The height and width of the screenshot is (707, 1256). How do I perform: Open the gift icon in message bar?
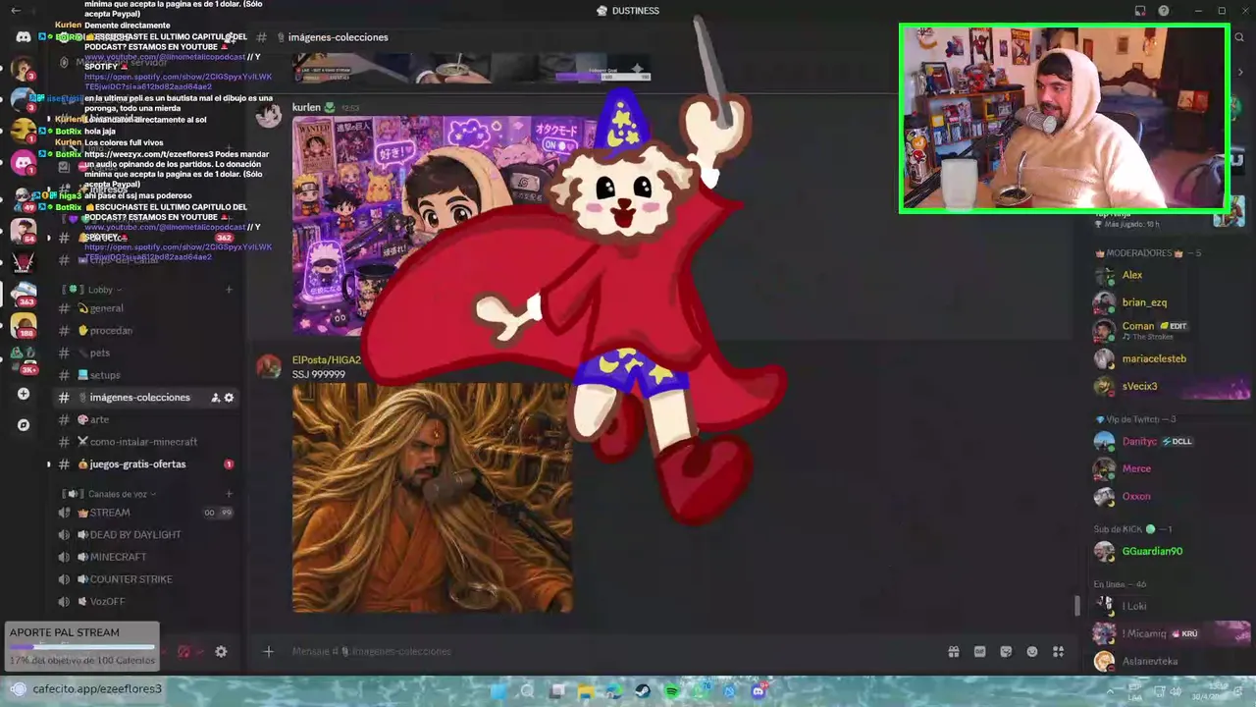click(953, 651)
